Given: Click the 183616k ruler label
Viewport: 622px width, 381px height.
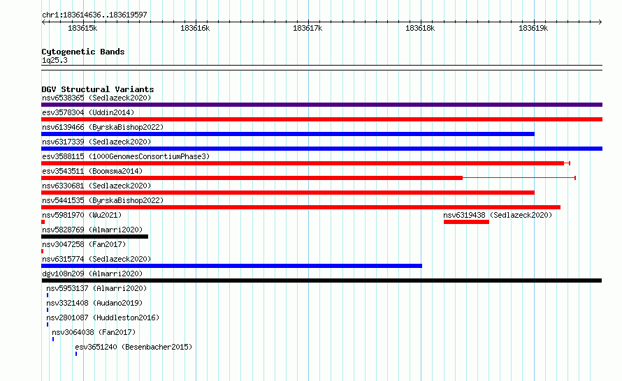Looking at the screenshot, I should pos(195,28).
